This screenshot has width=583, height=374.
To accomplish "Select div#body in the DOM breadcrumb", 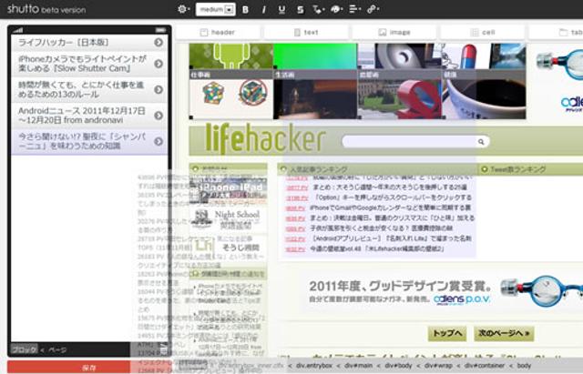I will (x=399, y=366).
